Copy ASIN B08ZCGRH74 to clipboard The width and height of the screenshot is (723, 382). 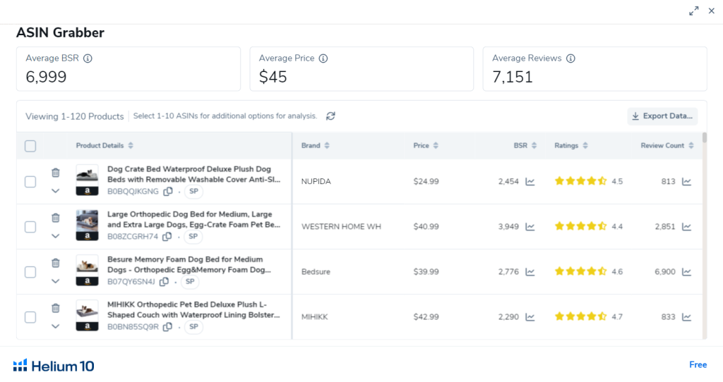coord(167,237)
